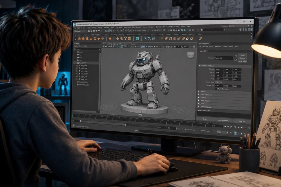Expand Body_GRP in Outliner
Viewport: 281px width, 187px height.
click(x=76, y=66)
